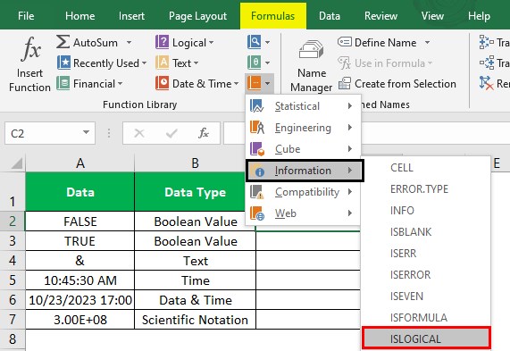The width and height of the screenshot is (510, 351).
Task: Open Name Box dropdown arrow
Action: pyautogui.click(x=86, y=132)
